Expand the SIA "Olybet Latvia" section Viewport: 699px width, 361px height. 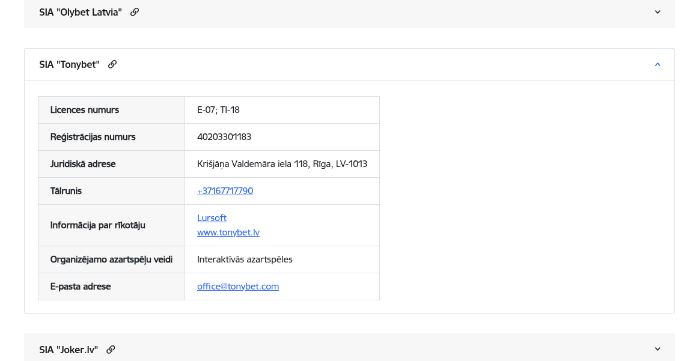657,12
